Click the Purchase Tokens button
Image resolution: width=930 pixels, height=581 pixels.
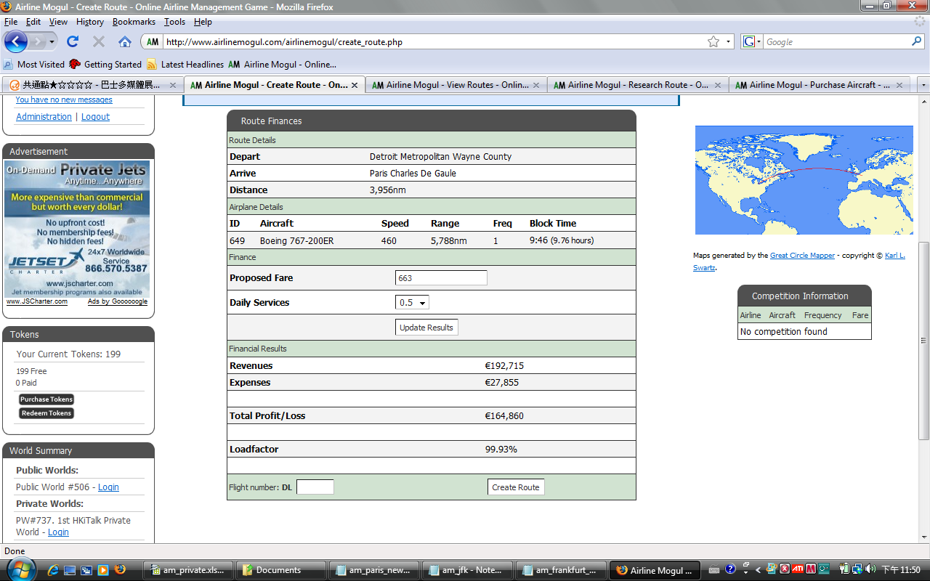(46, 399)
